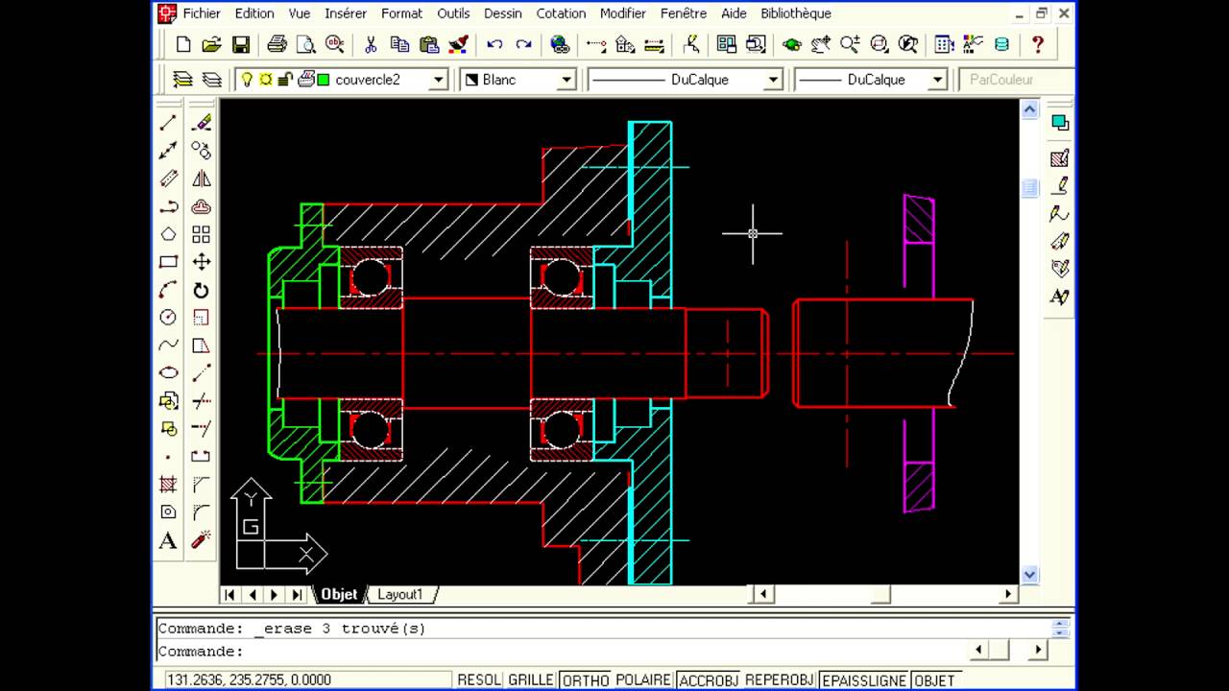Toggle GRILLE grid display
Viewport: 1229px width, 691px height.
coord(530,679)
